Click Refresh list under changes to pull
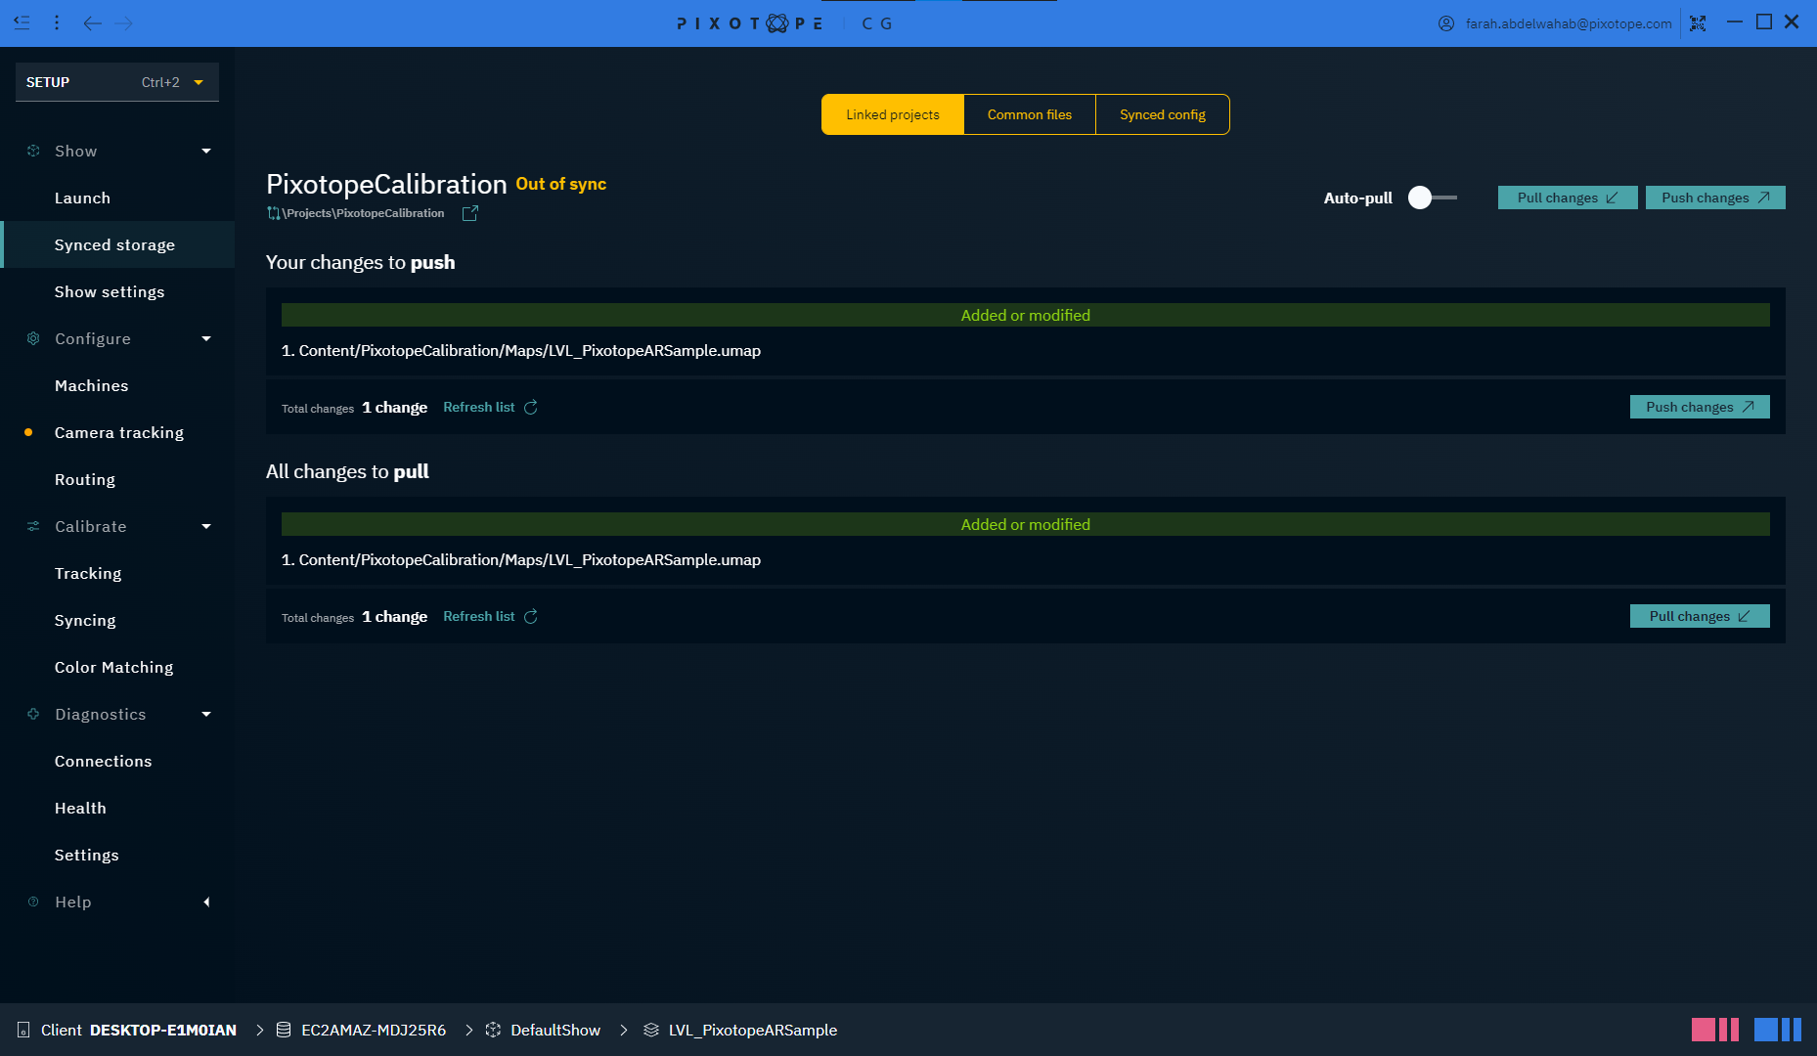1817x1056 pixels. coord(479,616)
